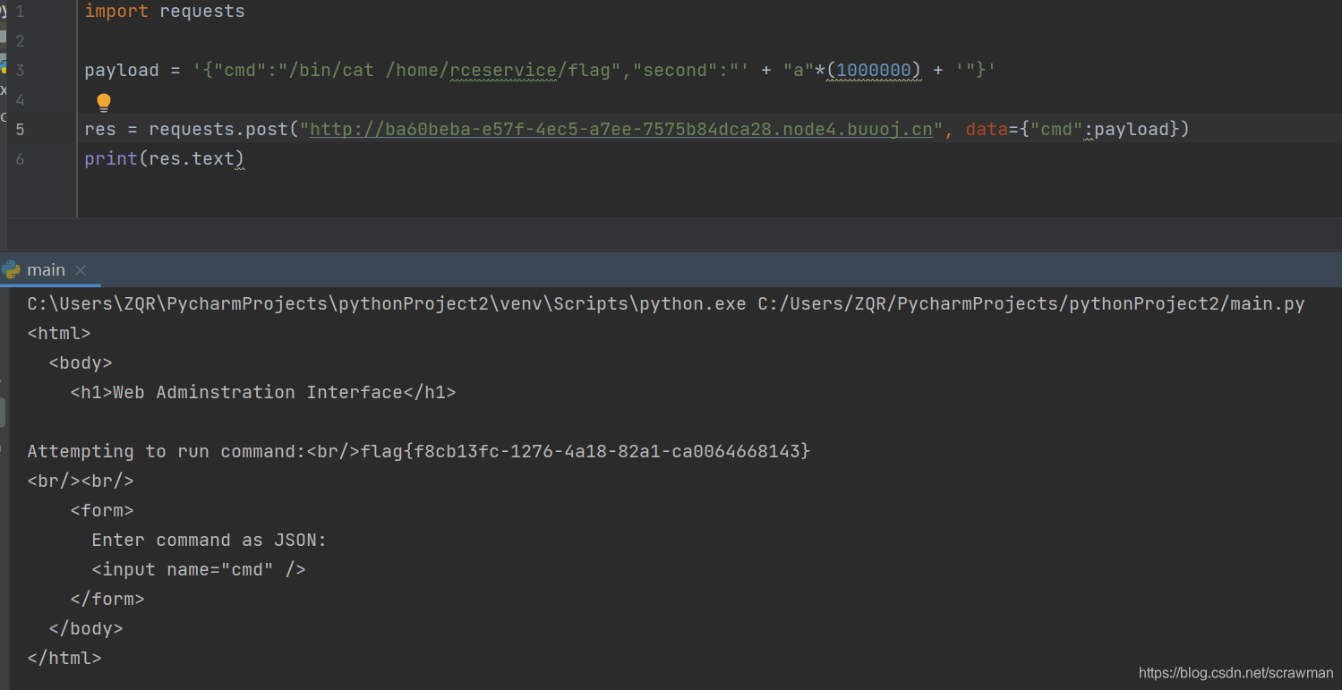Click 'print(res.text)' statement
The height and width of the screenshot is (690, 1342).
coord(165,159)
